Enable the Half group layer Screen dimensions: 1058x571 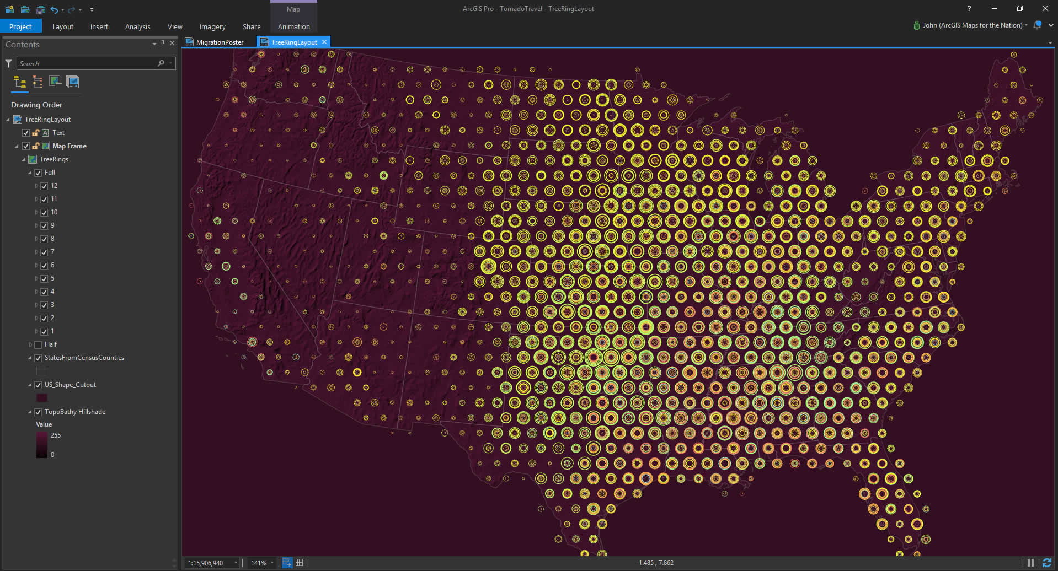coord(38,344)
